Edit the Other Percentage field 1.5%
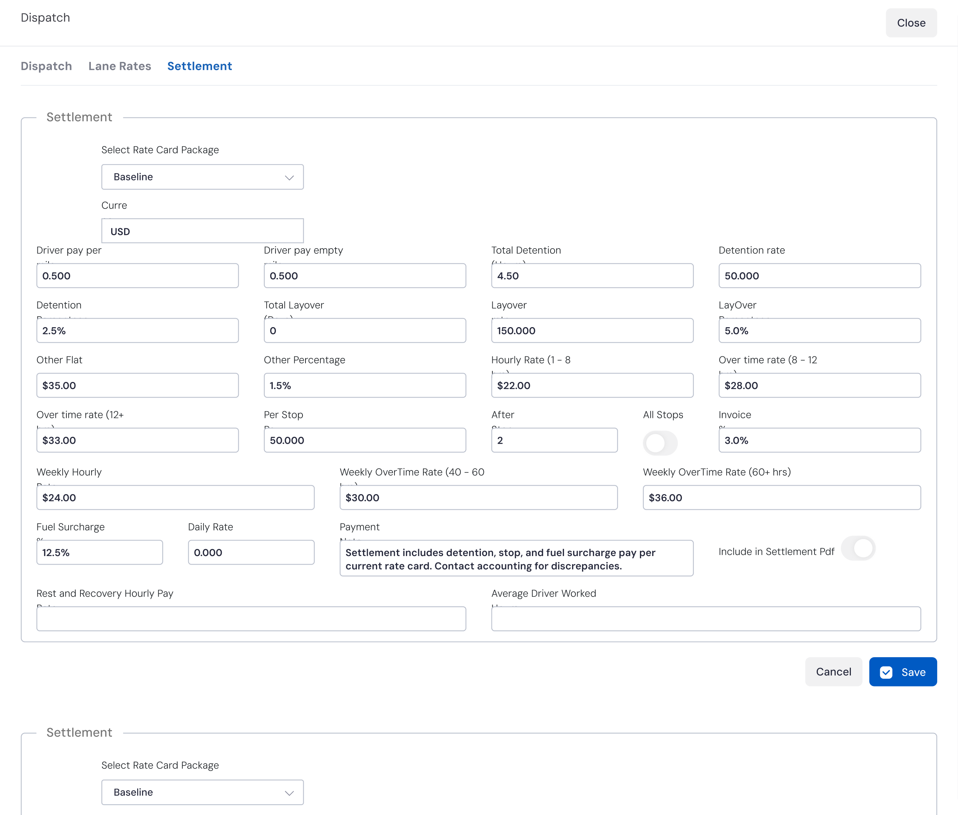Image resolution: width=958 pixels, height=815 pixels. tap(365, 385)
